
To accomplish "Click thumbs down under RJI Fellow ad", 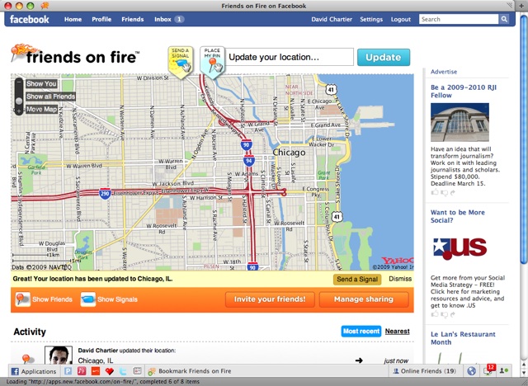I will click(444, 193).
